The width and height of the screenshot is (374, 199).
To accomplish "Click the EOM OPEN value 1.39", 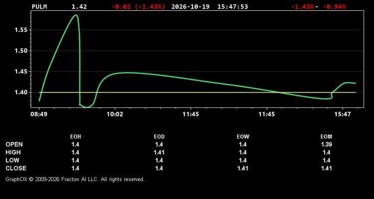I will [x=326, y=144].
